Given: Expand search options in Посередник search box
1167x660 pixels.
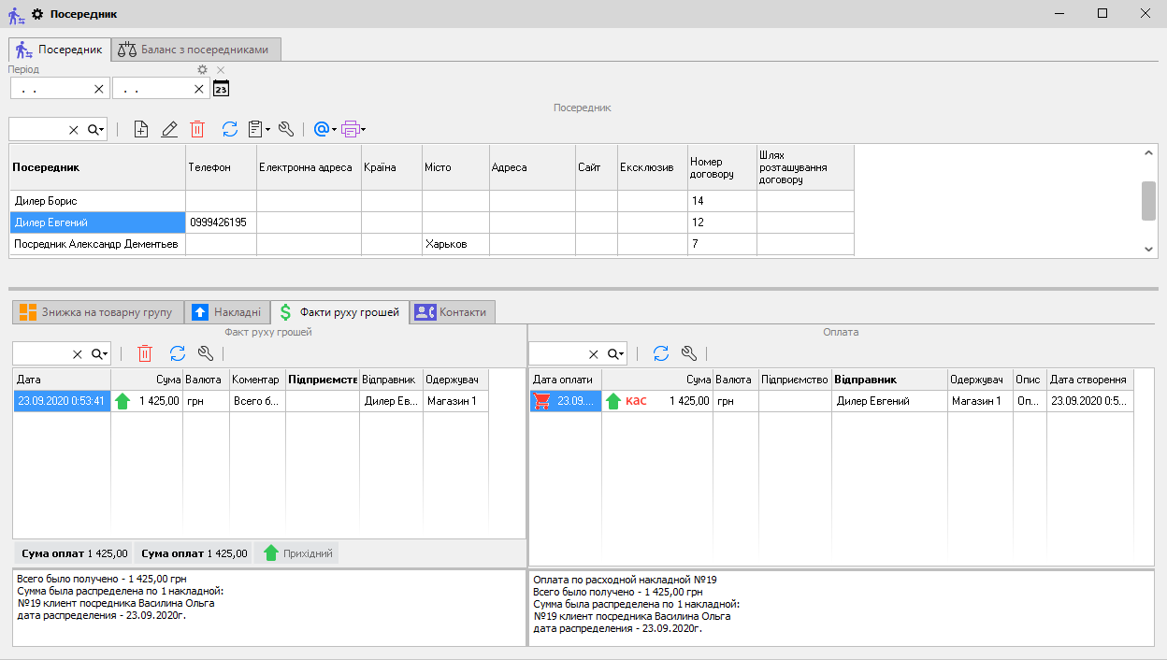Looking at the screenshot, I should pyautogui.click(x=97, y=130).
